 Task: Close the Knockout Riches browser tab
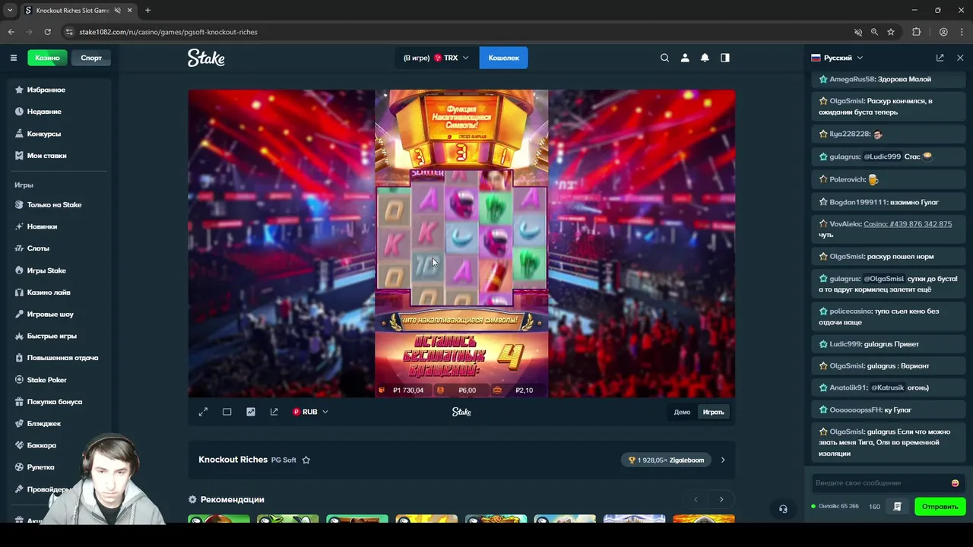pyautogui.click(x=131, y=11)
